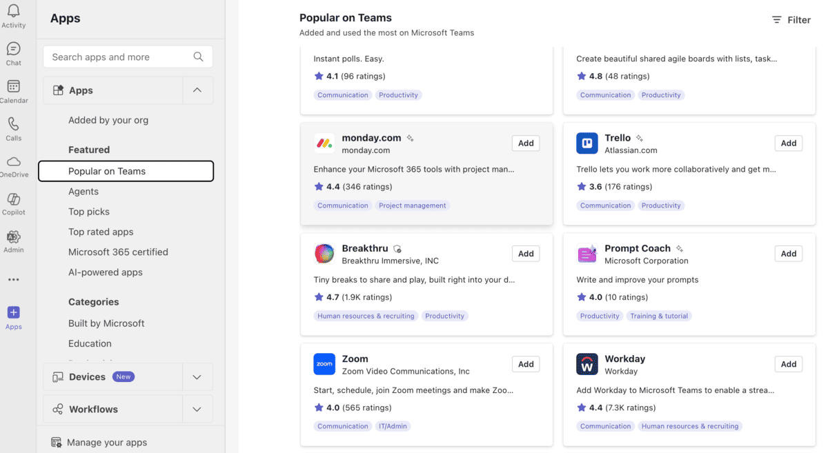This screenshot has height=453, width=828.
Task: Select the Apps plus icon in rail
Action: point(13,312)
